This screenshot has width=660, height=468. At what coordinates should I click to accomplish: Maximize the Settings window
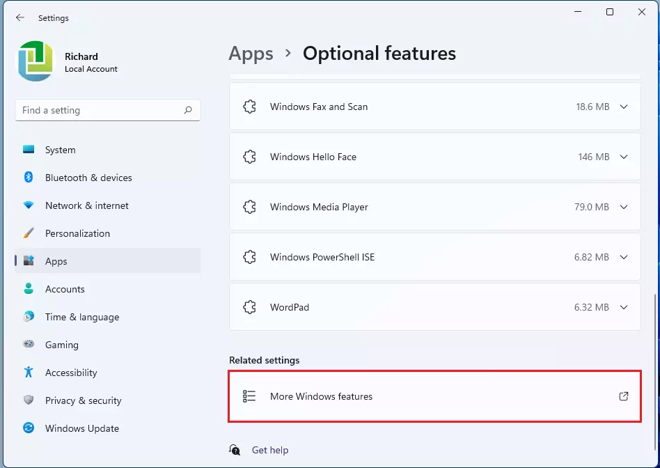point(609,12)
